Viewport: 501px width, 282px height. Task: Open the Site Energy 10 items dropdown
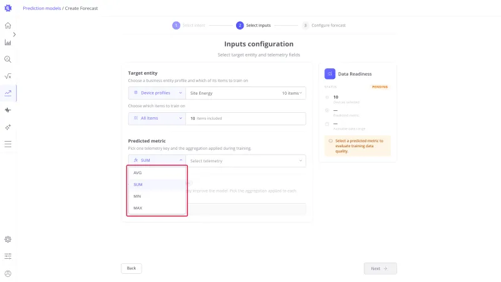coord(245,93)
